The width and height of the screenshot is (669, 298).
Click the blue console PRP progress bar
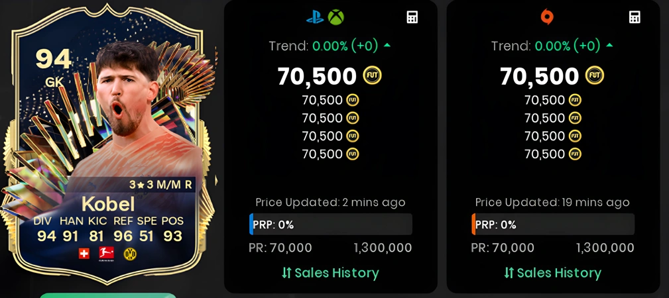pos(331,224)
